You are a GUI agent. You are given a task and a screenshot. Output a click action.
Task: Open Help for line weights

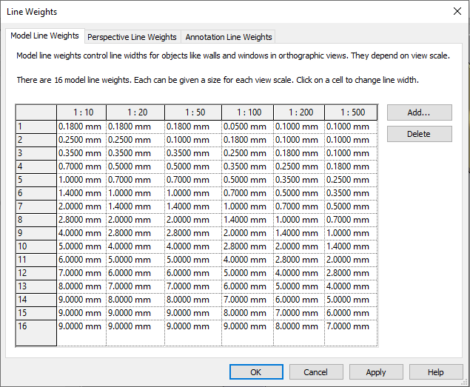coord(436,371)
